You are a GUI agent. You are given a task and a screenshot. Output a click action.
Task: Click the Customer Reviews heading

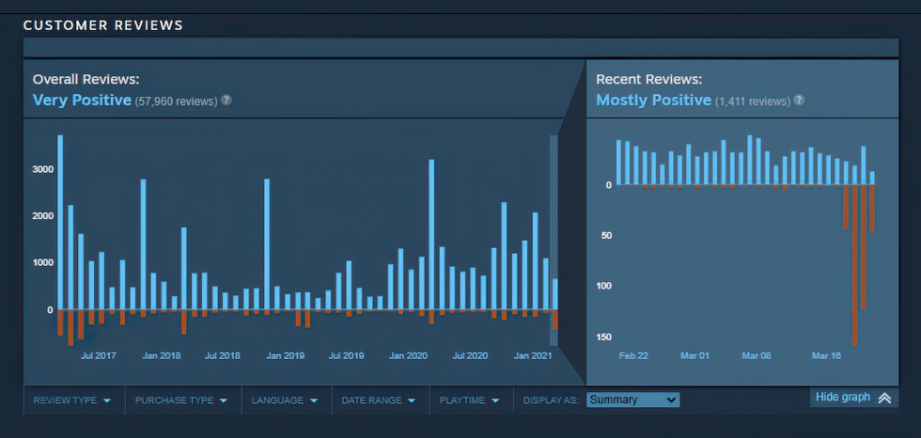coord(103,25)
